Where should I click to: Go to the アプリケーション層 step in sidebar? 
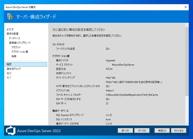pyautogui.click(x=20, y=52)
